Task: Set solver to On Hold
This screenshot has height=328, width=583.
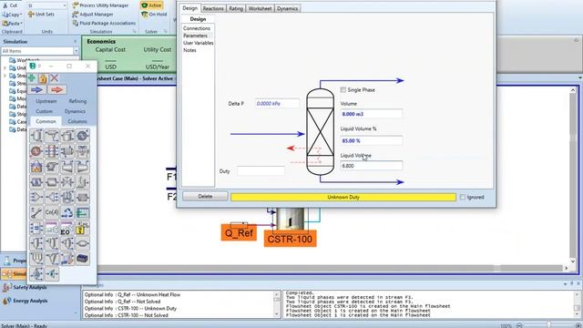Action: point(154,15)
